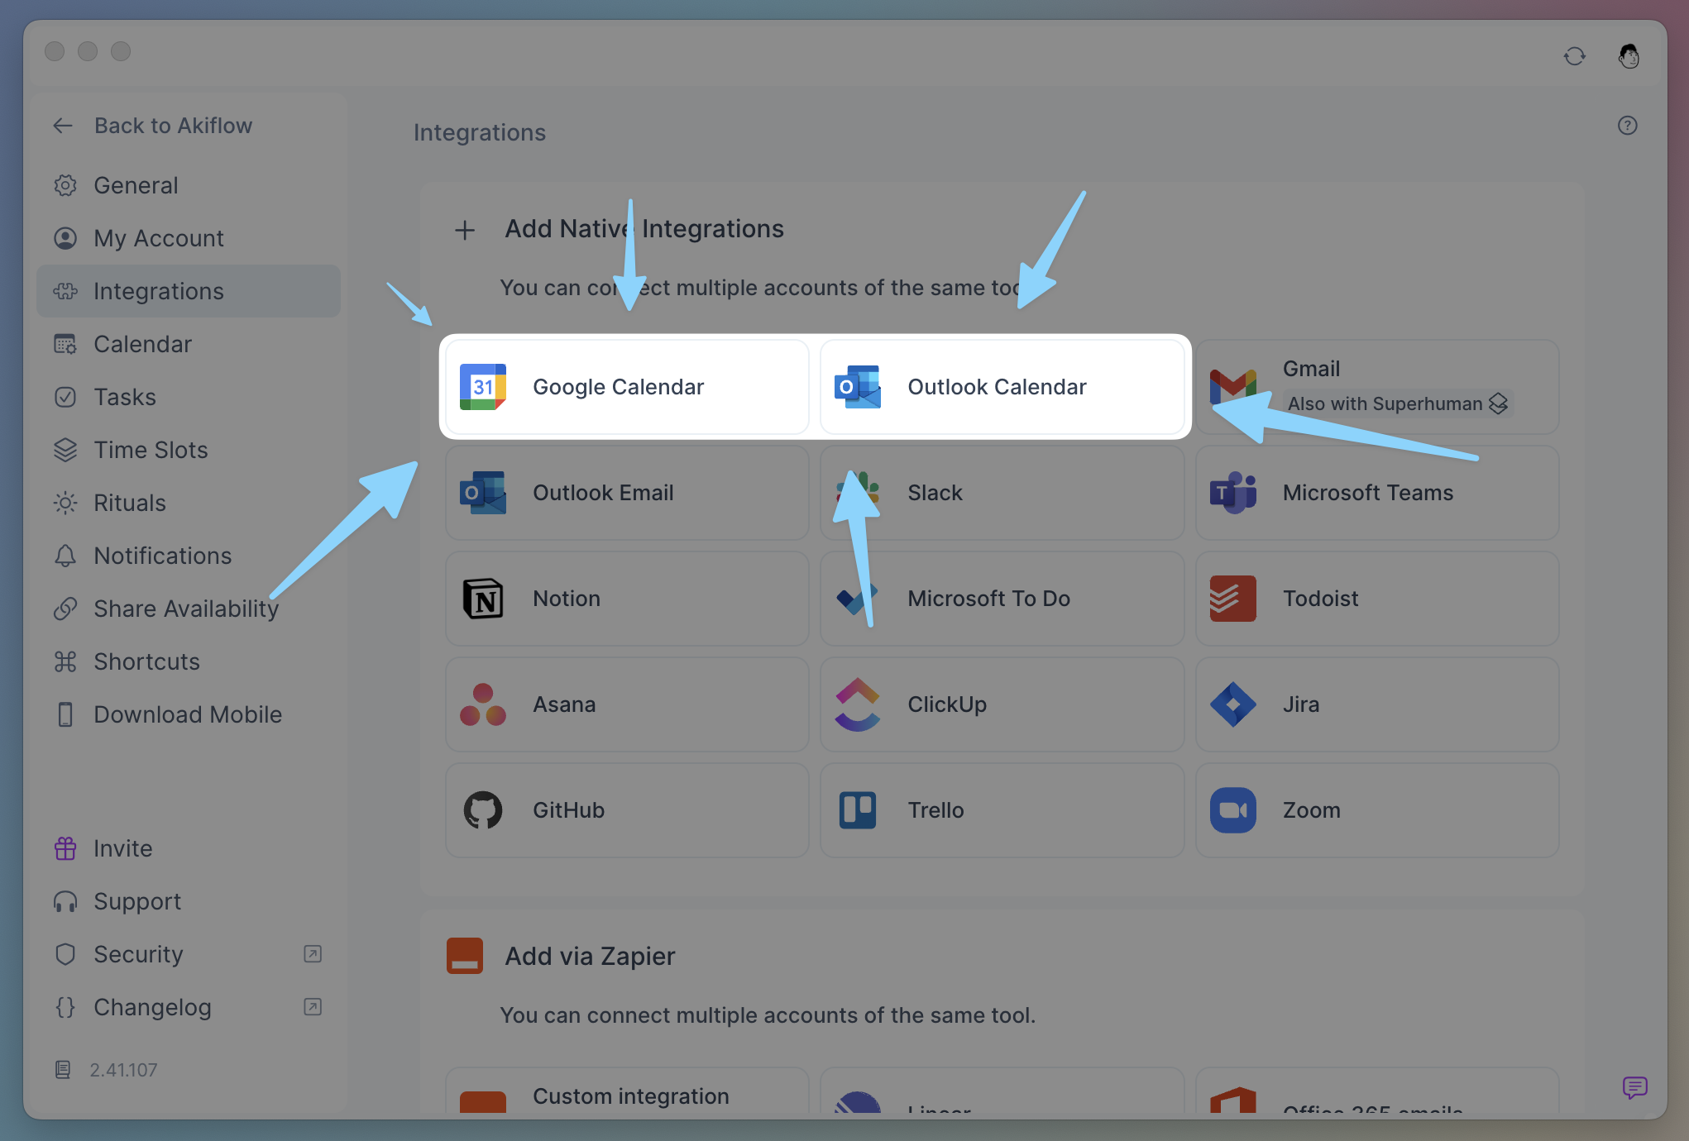
Task: Open Share Availability settings
Action: (x=189, y=609)
